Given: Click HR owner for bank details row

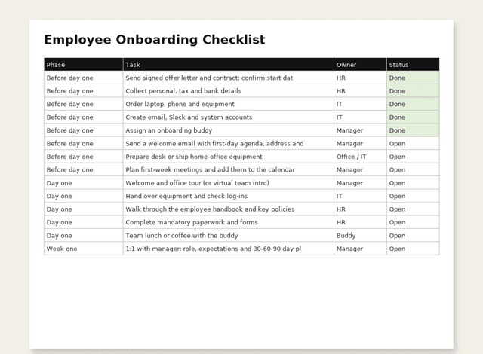Looking at the screenshot, I should (360, 91).
